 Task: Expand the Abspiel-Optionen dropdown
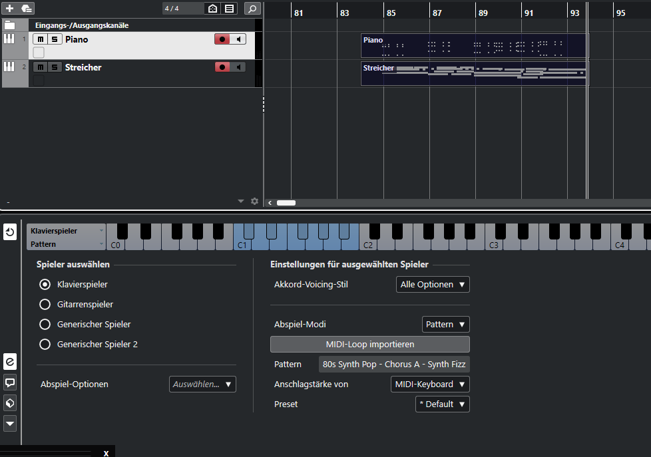(202, 384)
